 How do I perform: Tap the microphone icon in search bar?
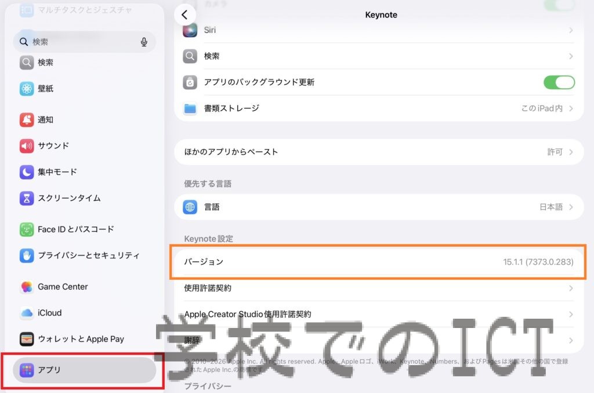pyautogui.click(x=144, y=42)
